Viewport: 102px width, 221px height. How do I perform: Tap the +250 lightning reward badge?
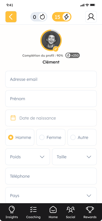[x=73, y=56]
